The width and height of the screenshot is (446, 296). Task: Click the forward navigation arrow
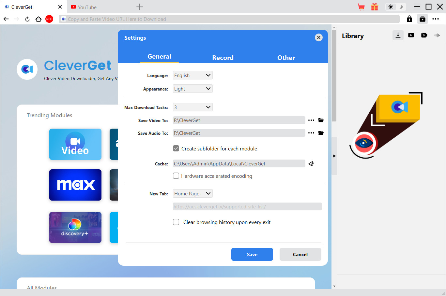click(17, 19)
